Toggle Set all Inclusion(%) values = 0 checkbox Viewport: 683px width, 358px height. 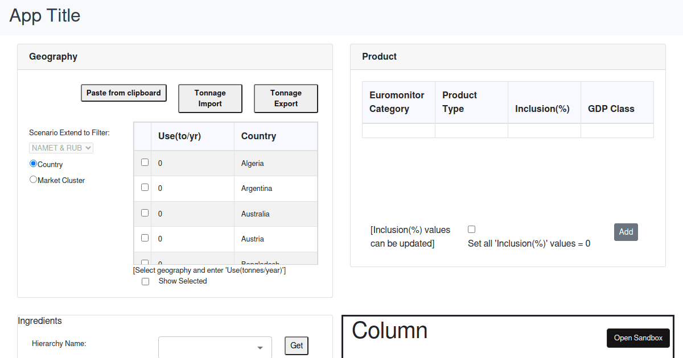[x=471, y=230]
